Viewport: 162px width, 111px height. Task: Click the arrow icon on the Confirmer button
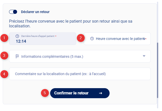(x=101, y=93)
